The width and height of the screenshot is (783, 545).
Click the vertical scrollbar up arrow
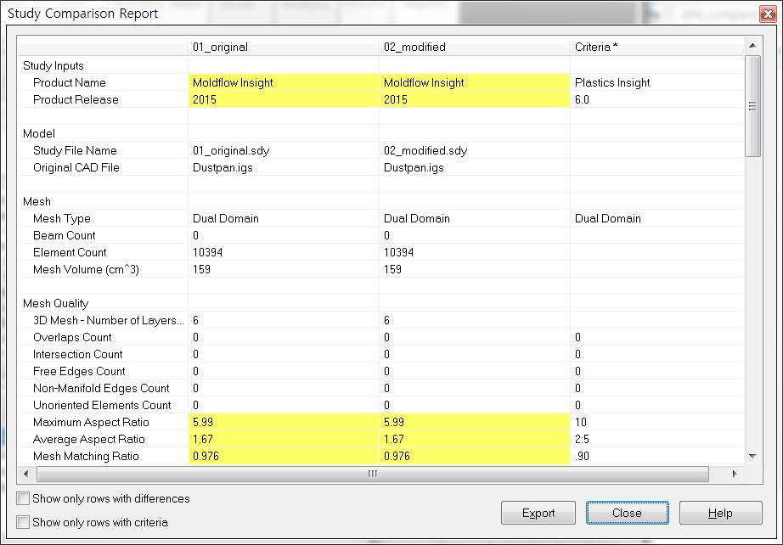pos(752,46)
